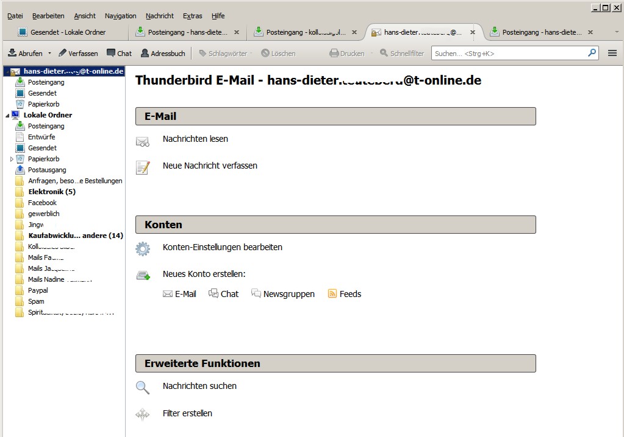
Task: Click the Paypal folder icon
Action: pyautogui.click(x=20, y=290)
